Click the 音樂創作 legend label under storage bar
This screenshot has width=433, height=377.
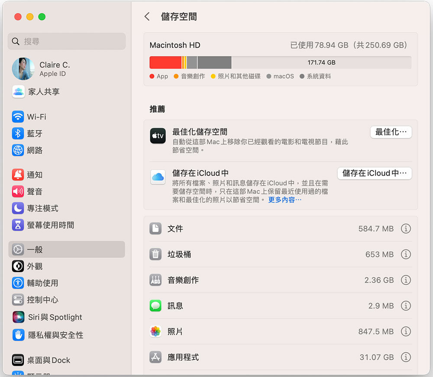193,76
